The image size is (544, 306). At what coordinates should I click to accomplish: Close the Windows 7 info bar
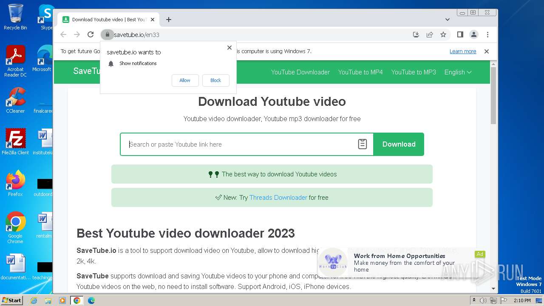[487, 51]
